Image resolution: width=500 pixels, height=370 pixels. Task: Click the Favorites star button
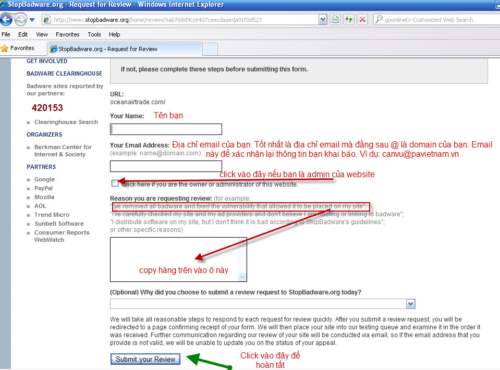(x=18, y=48)
